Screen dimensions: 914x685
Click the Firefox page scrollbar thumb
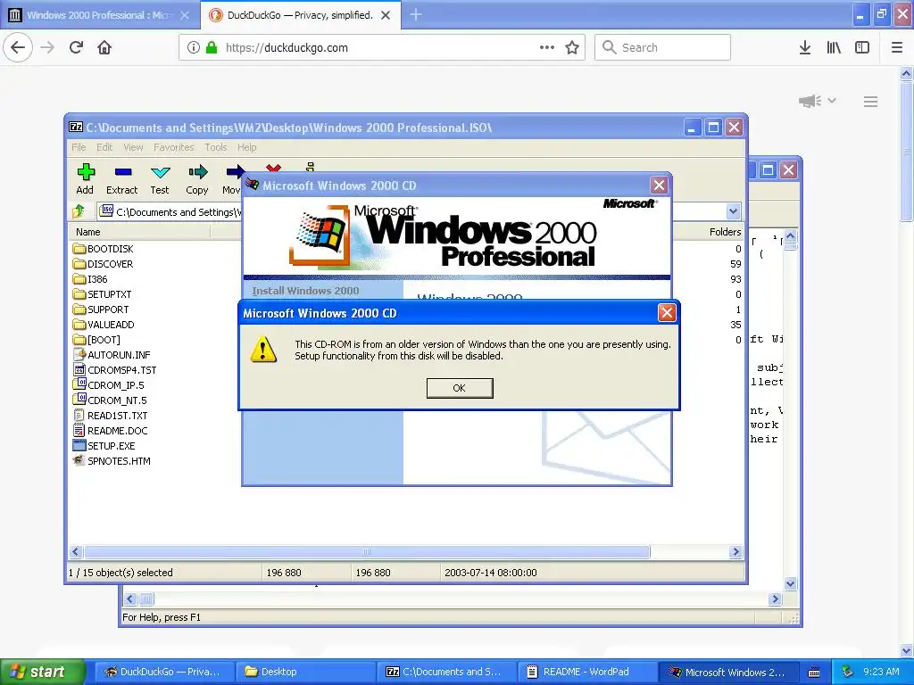pos(906,152)
